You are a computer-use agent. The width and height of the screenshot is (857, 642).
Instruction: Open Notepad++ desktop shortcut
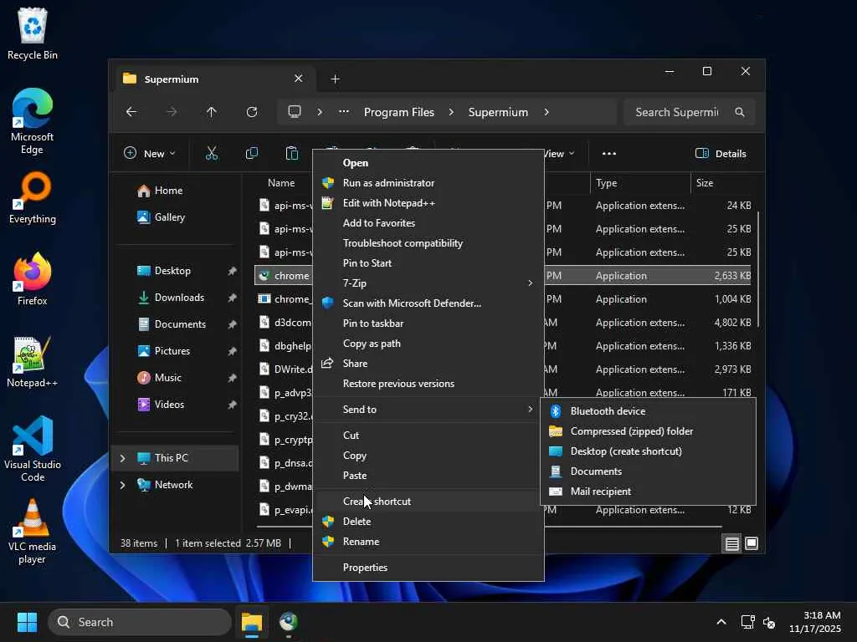33,361
